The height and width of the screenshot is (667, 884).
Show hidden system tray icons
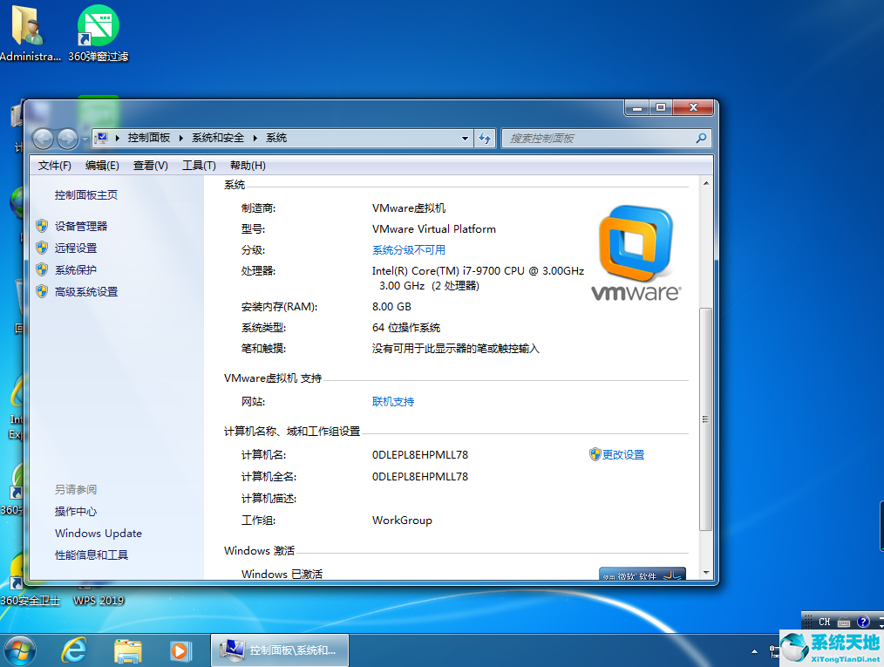point(754,652)
